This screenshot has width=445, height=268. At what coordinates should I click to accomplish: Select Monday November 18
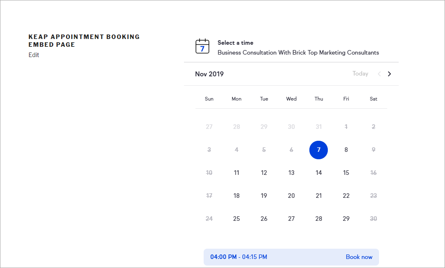pyautogui.click(x=236, y=196)
